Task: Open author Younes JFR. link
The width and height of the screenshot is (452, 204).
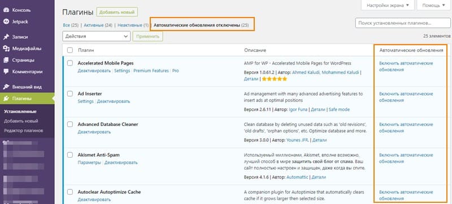Action: point(298,140)
